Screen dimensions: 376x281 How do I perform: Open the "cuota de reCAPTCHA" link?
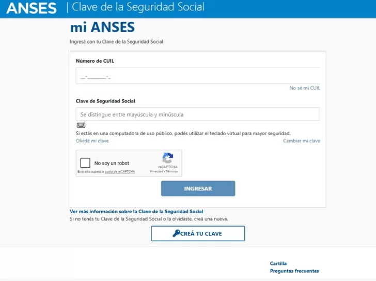pos(120,171)
